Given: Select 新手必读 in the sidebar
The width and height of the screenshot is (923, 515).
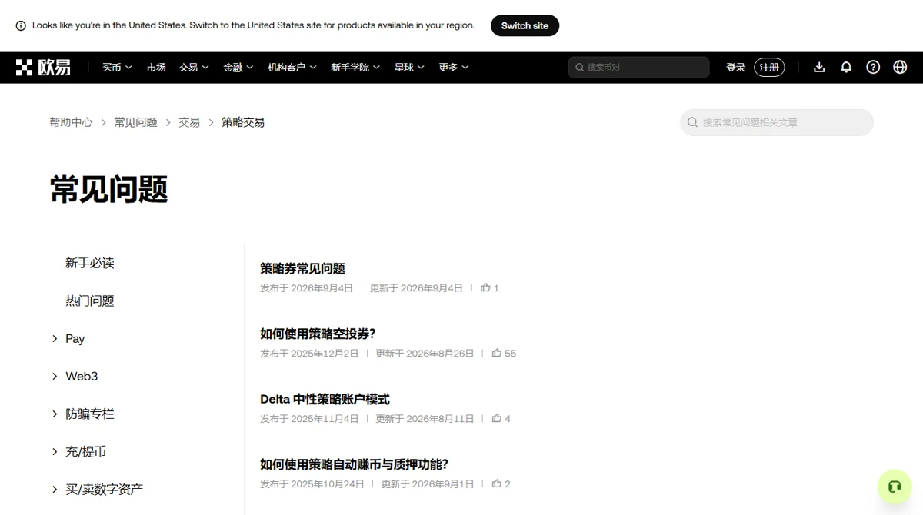Looking at the screenshot, I should [x=90, y=263].
